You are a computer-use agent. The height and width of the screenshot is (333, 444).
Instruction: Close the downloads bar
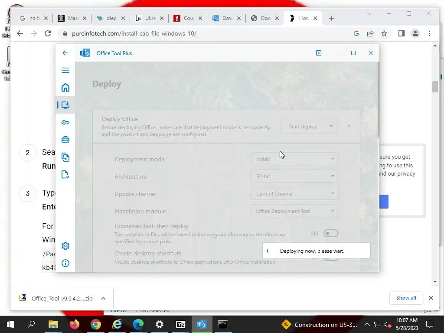click(431, 298)
